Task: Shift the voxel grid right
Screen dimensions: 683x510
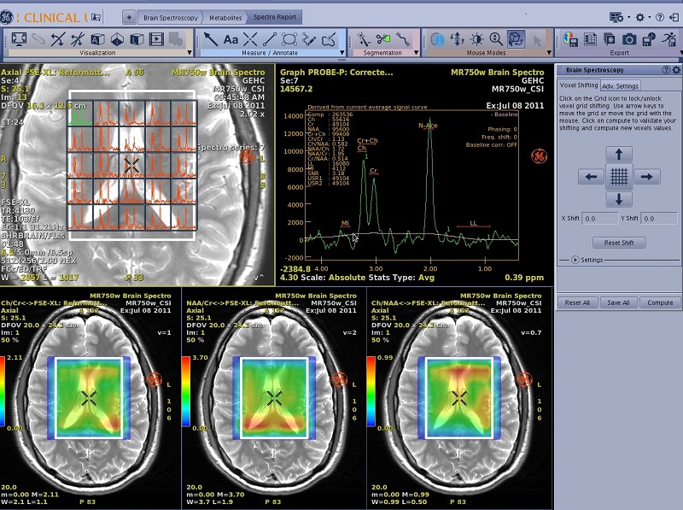Action: (647, 177)
